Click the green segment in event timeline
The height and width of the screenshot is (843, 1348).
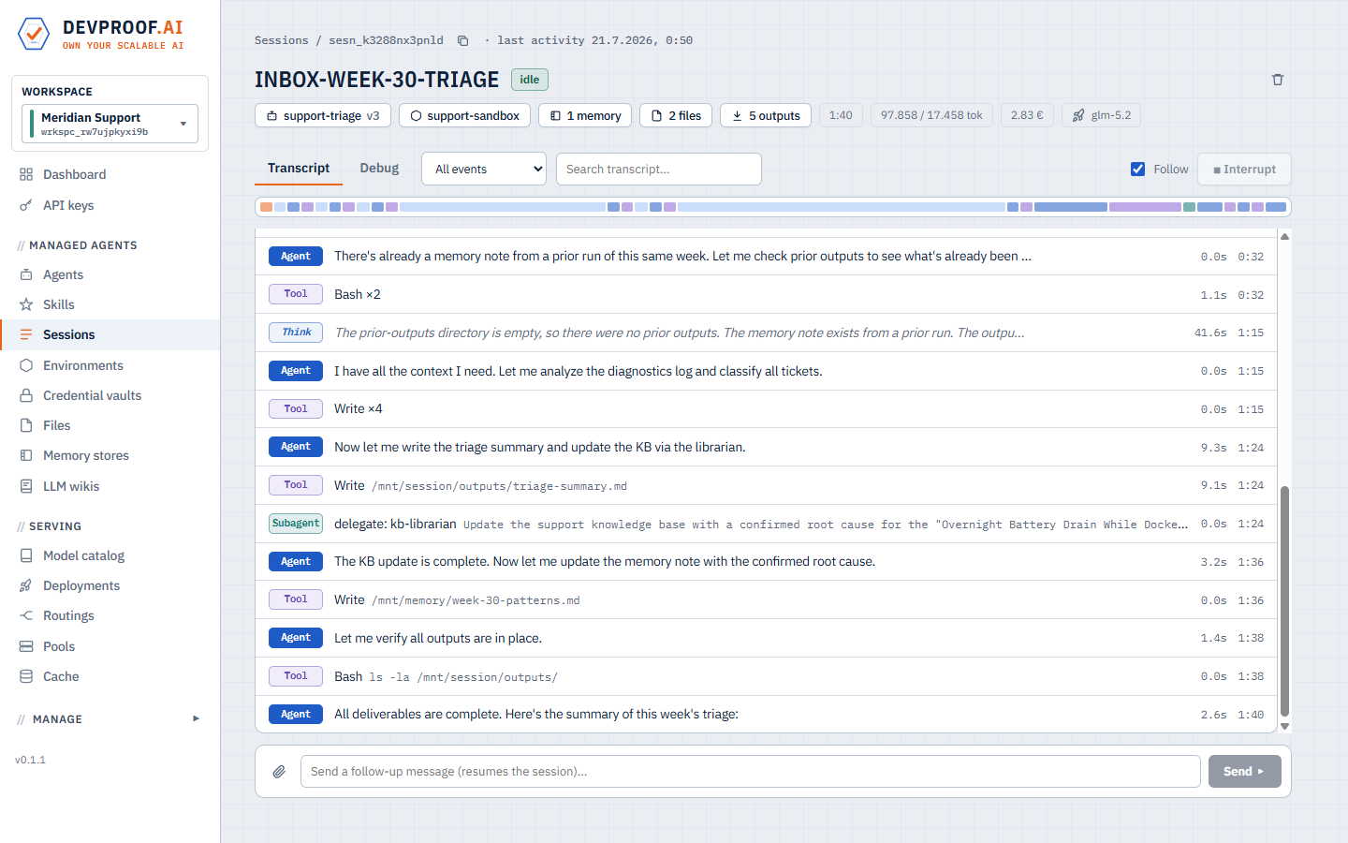pyautogui.click(x=1189, y=207)
